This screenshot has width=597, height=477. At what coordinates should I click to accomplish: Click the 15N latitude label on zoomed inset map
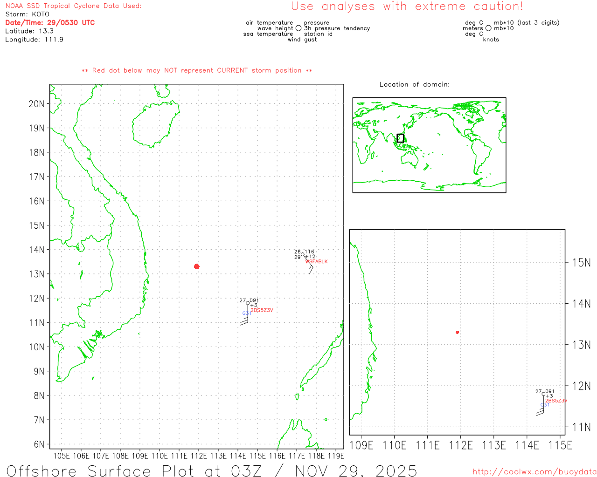coord(581,263)
